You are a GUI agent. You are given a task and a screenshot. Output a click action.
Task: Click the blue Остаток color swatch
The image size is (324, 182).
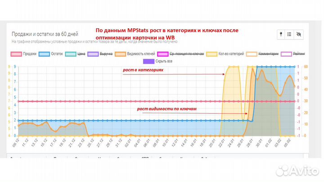click(x=44, y=54)
